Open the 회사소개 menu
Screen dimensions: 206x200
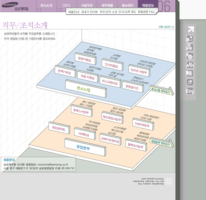(x=46, y=5)
